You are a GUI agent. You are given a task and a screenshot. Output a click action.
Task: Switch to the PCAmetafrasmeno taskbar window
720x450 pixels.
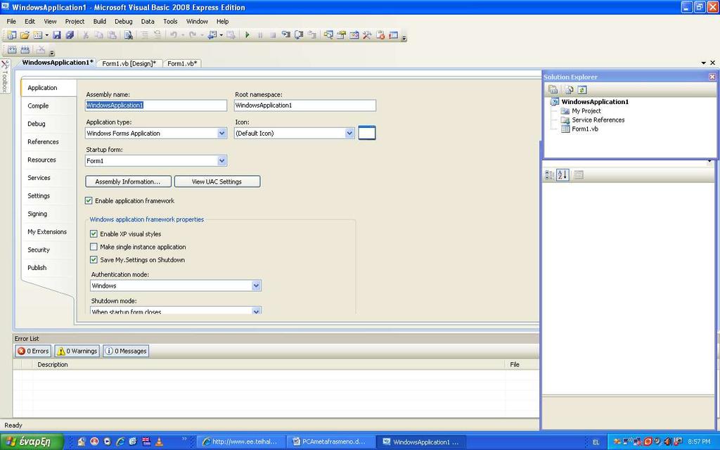(332, 442)
